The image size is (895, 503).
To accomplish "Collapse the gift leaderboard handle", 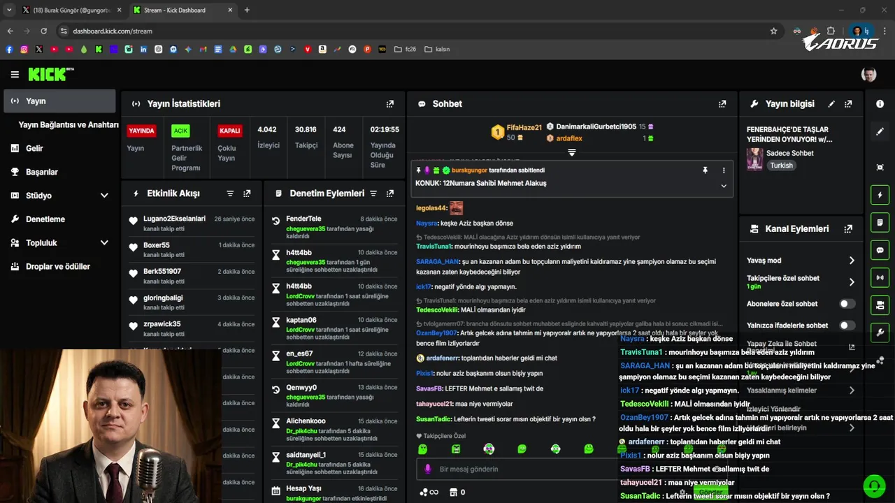I will (x=571, y=152).
